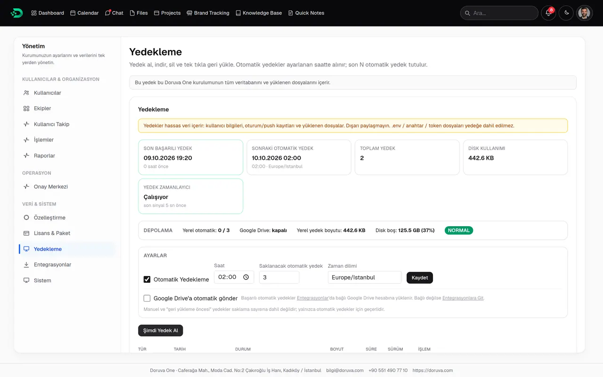
Task: Click the Kullanıcı Takip pulse icon
Action: click(26, 124)
